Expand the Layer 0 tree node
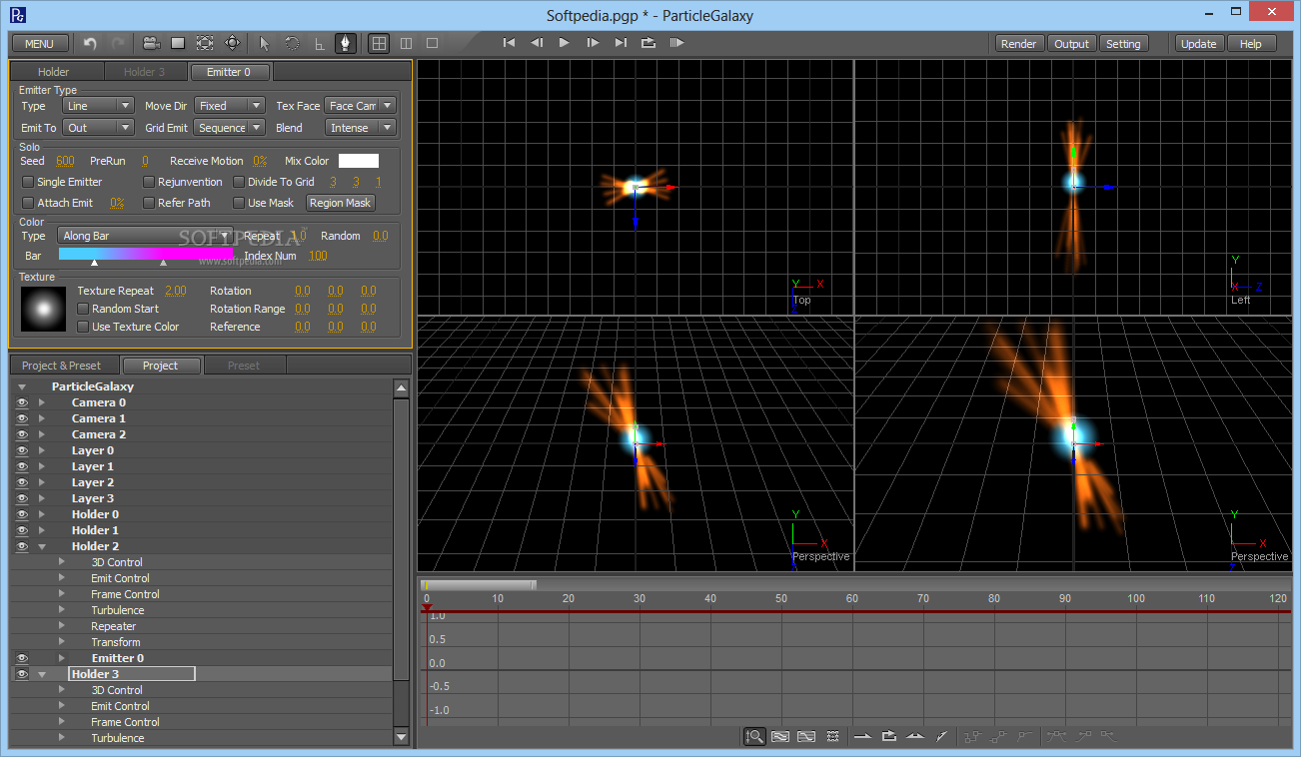The width and height of the screenshot is (1301, 757). click(x=42, y=450)
